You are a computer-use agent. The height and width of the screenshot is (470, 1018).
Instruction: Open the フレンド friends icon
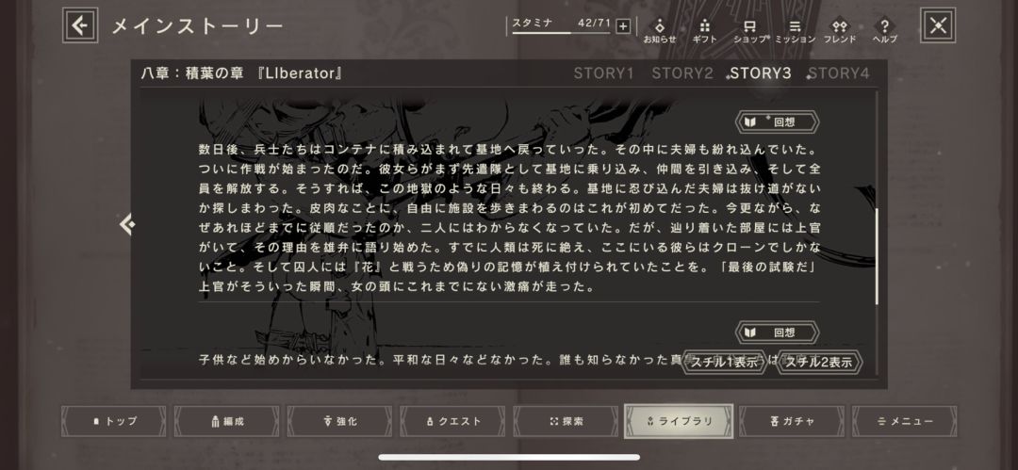click(840, 30)
